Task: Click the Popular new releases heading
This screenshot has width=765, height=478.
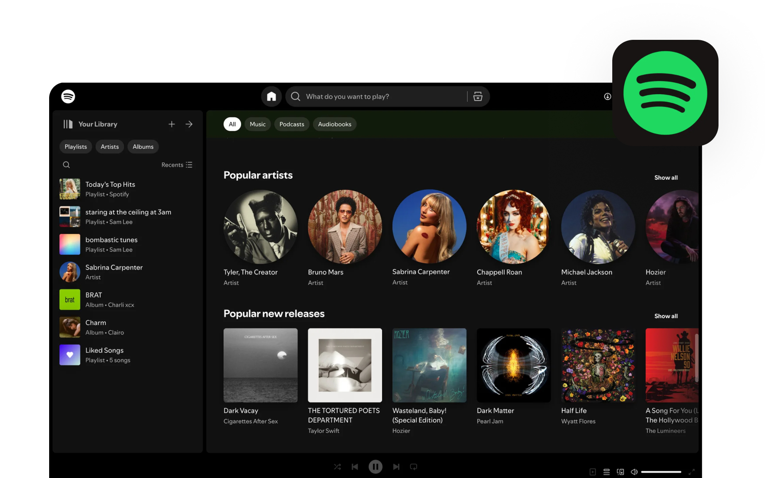Action: 274,314
